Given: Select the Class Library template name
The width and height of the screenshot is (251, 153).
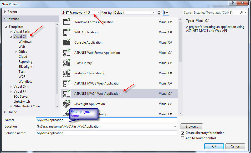Looking at the screenshot, I should [x=83, y=63].
